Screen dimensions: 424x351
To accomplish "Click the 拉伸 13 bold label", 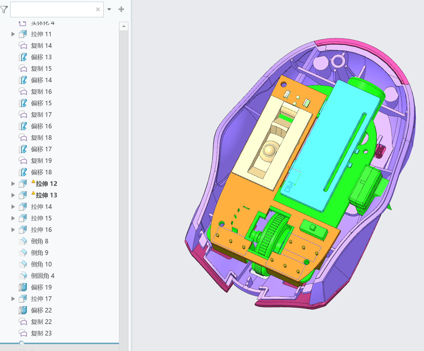I will click(x=46, y=195).
